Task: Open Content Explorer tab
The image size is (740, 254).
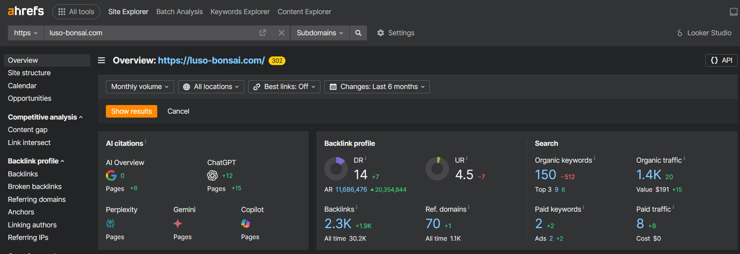Action: 304,12
